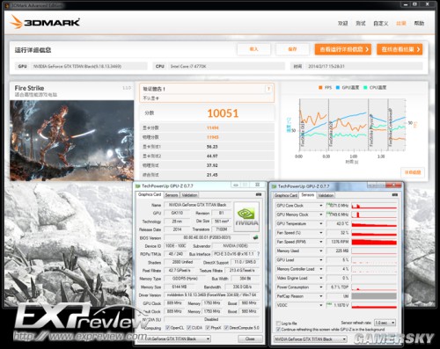
Task: Click the 3DMark logo icon
Action: pyautogui.click(x=17, y=22)
